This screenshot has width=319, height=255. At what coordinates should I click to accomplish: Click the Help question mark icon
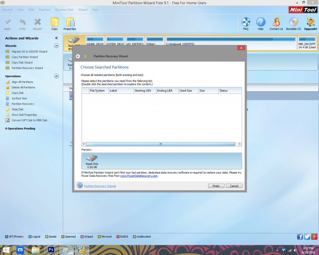pos(261,22)
